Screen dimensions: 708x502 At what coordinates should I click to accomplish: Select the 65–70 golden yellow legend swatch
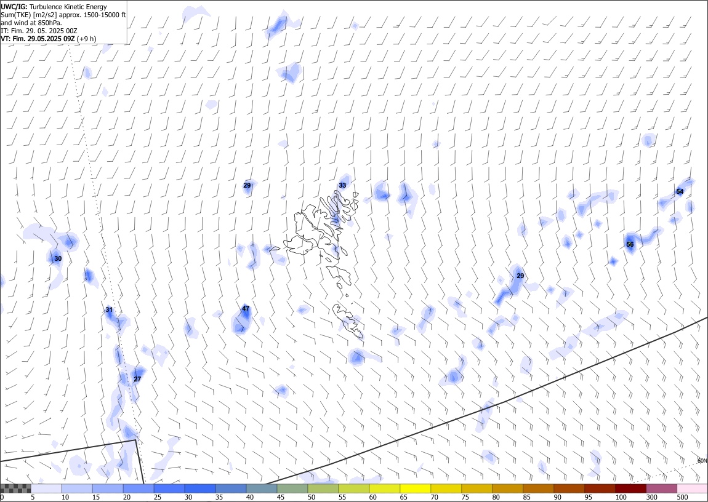pos(415,488)
